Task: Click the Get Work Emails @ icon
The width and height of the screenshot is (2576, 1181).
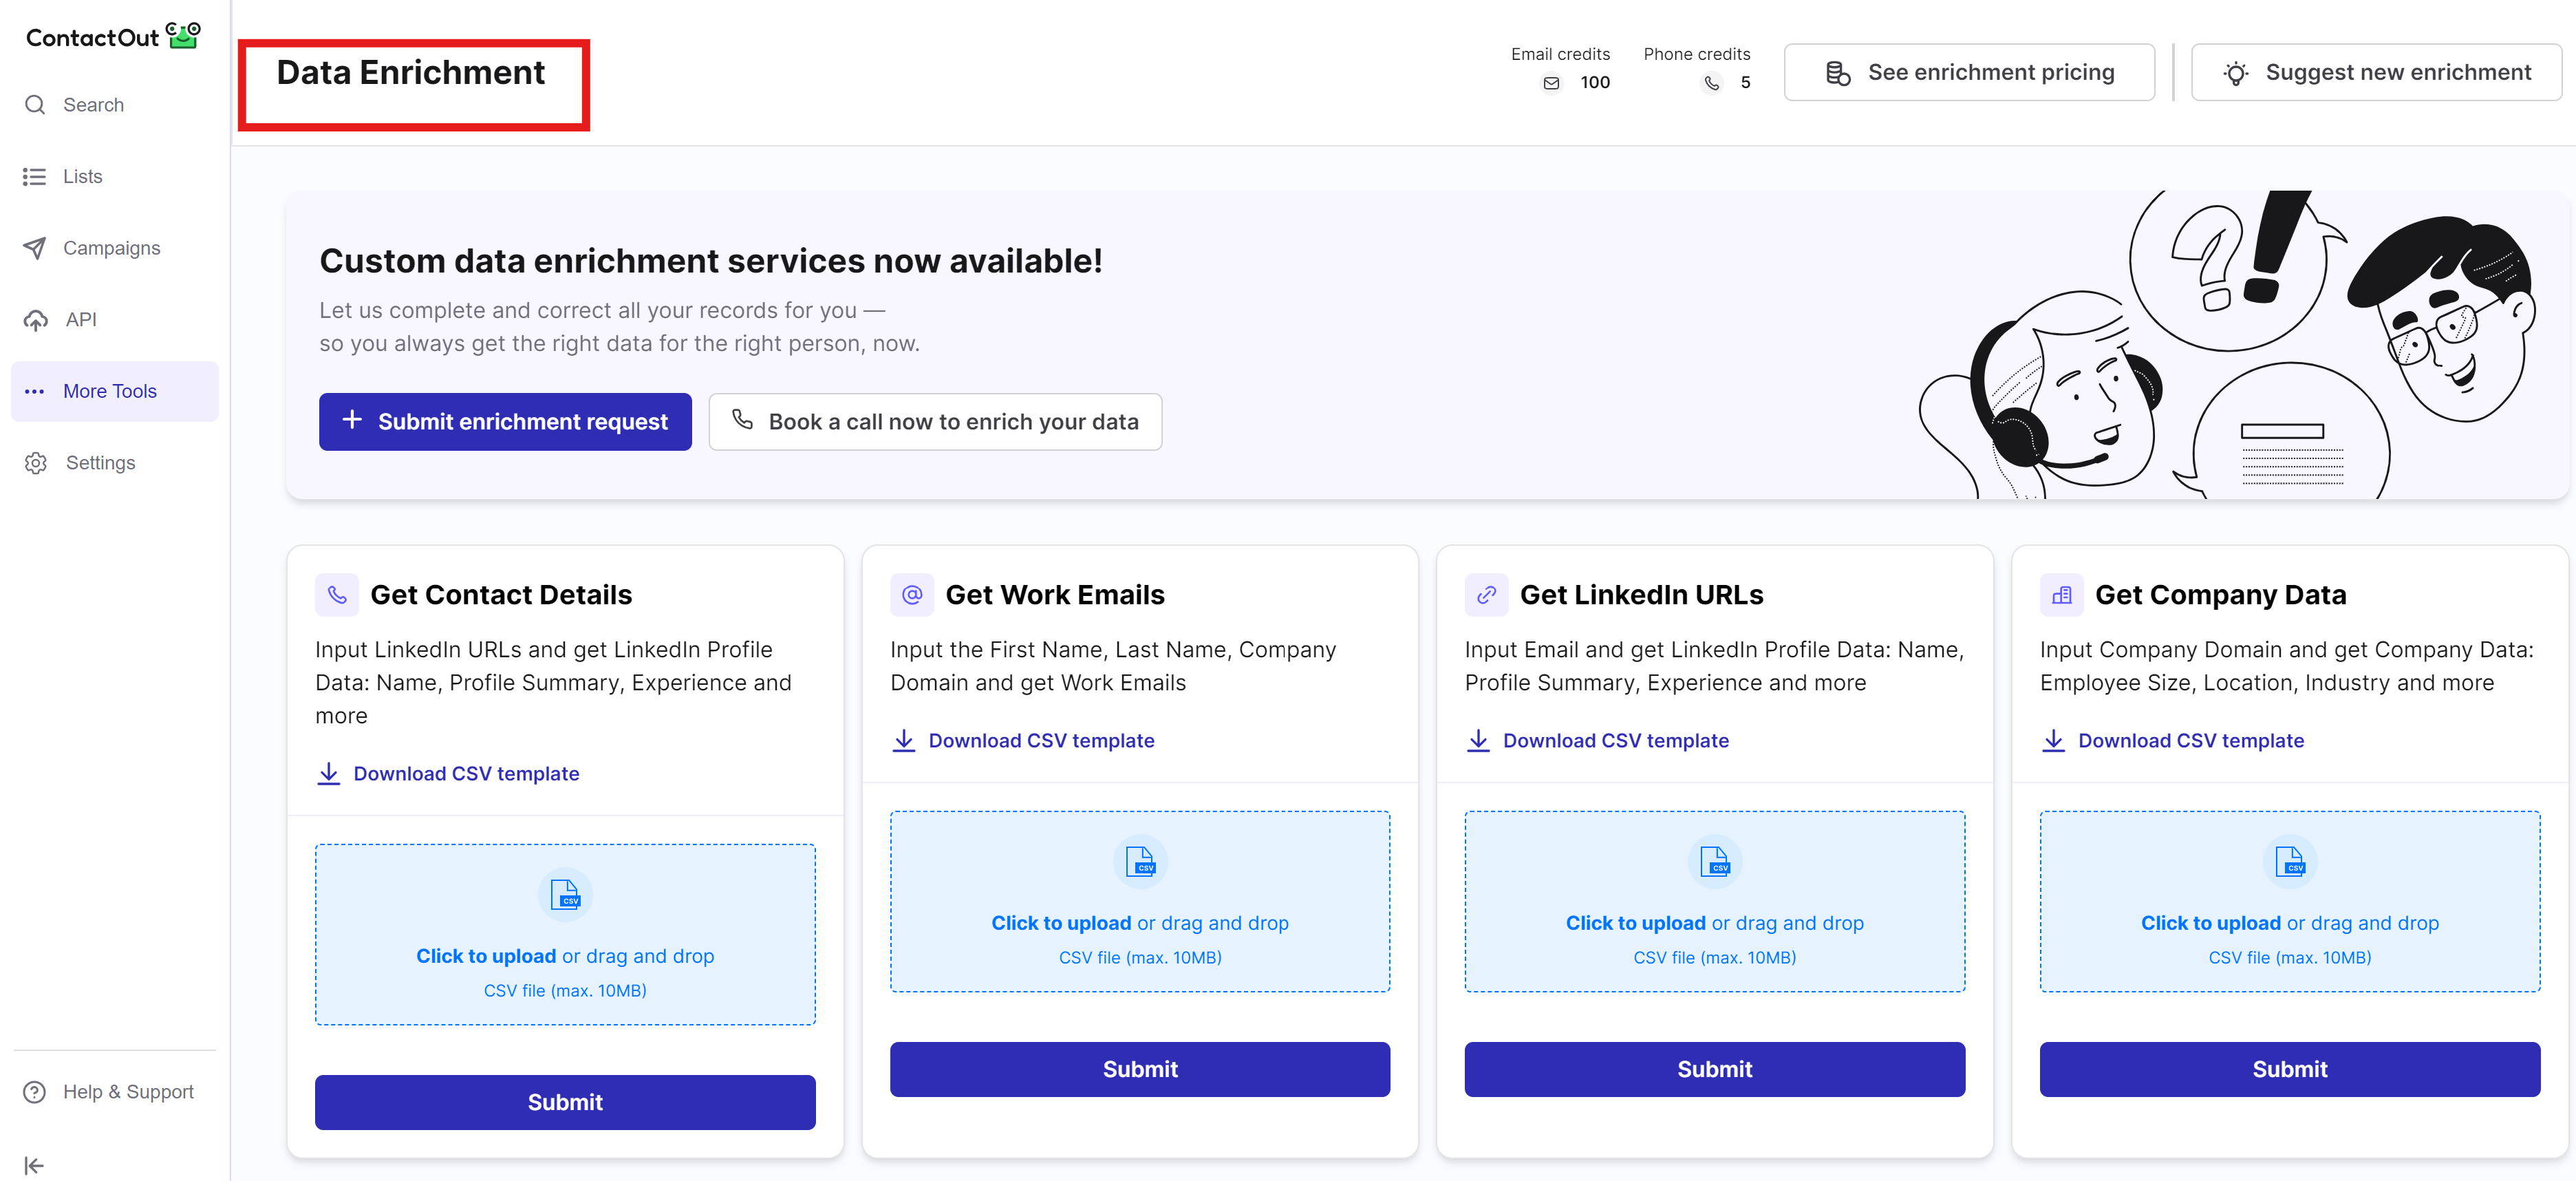Action: click(x=911, y=595)
